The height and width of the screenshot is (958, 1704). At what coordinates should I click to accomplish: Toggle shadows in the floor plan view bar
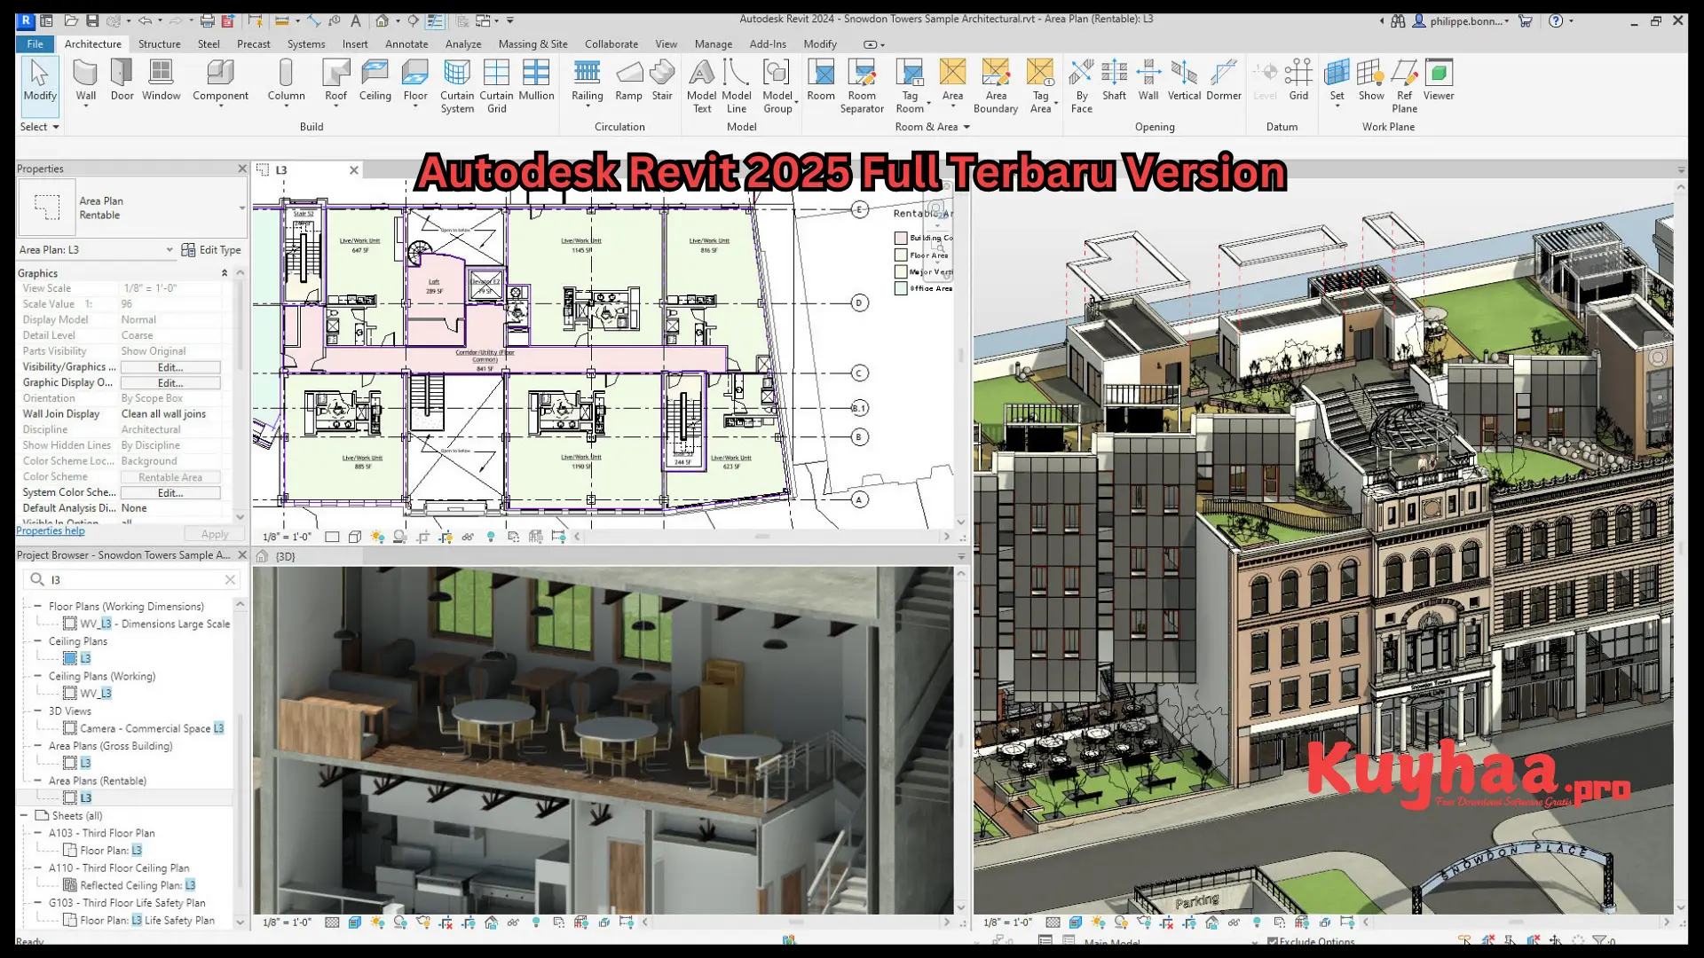click(x=400, y=536)
